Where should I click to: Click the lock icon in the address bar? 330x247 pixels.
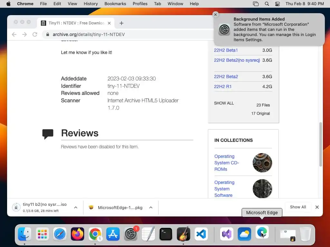point(48,34)
